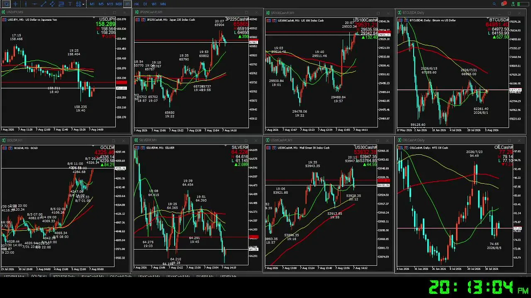The width and height of the screenshot is (531, 298).
Task: Click the US30Cash# red price level marker
Action: [384, 180]
